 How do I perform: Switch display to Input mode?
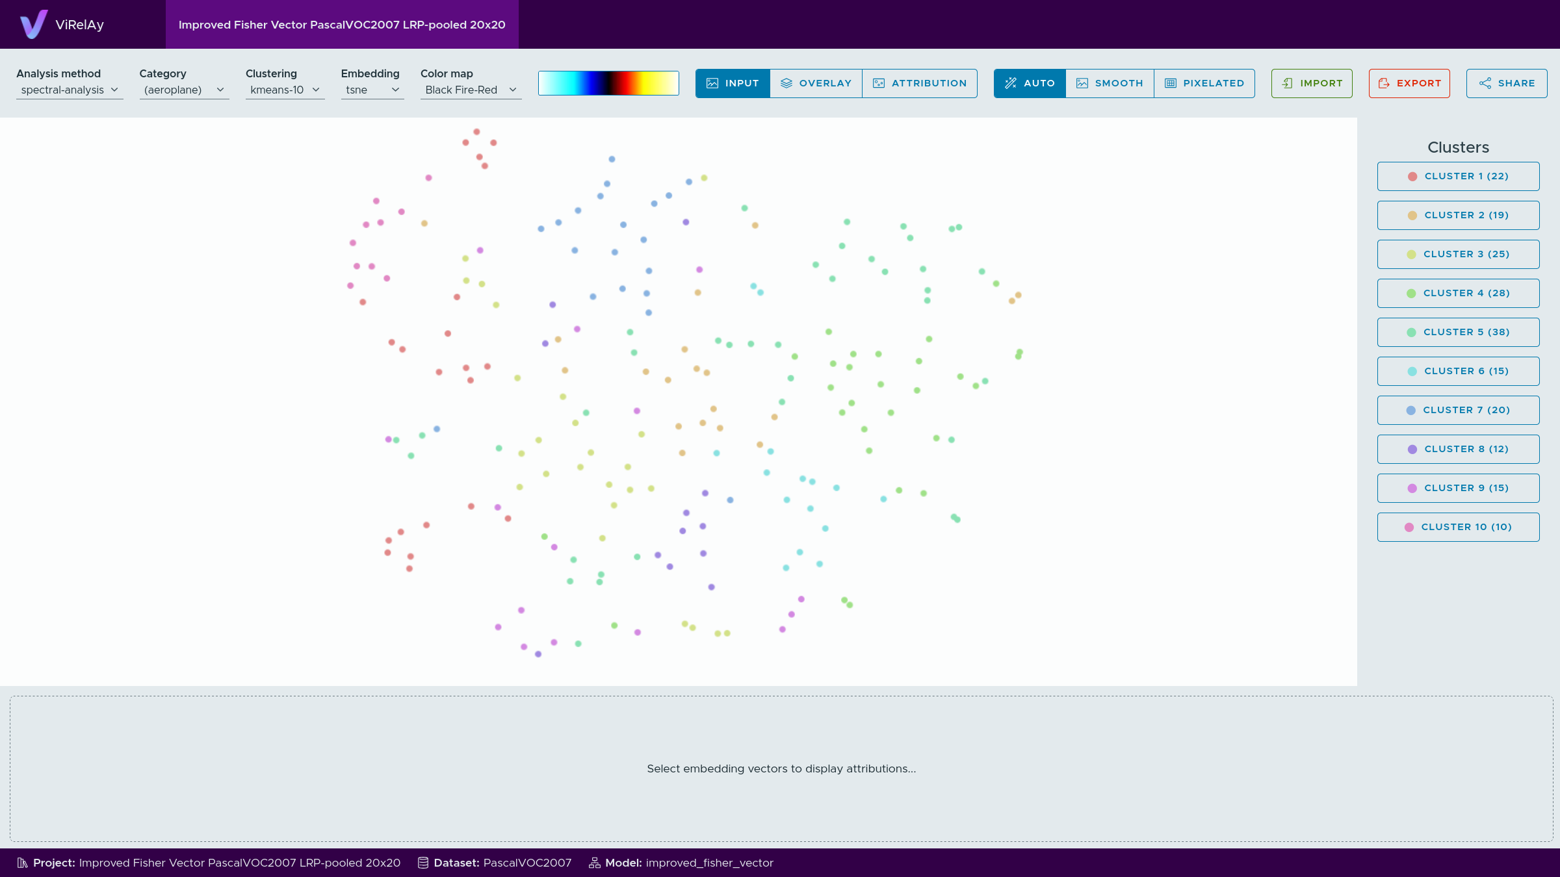pos(733,83)
